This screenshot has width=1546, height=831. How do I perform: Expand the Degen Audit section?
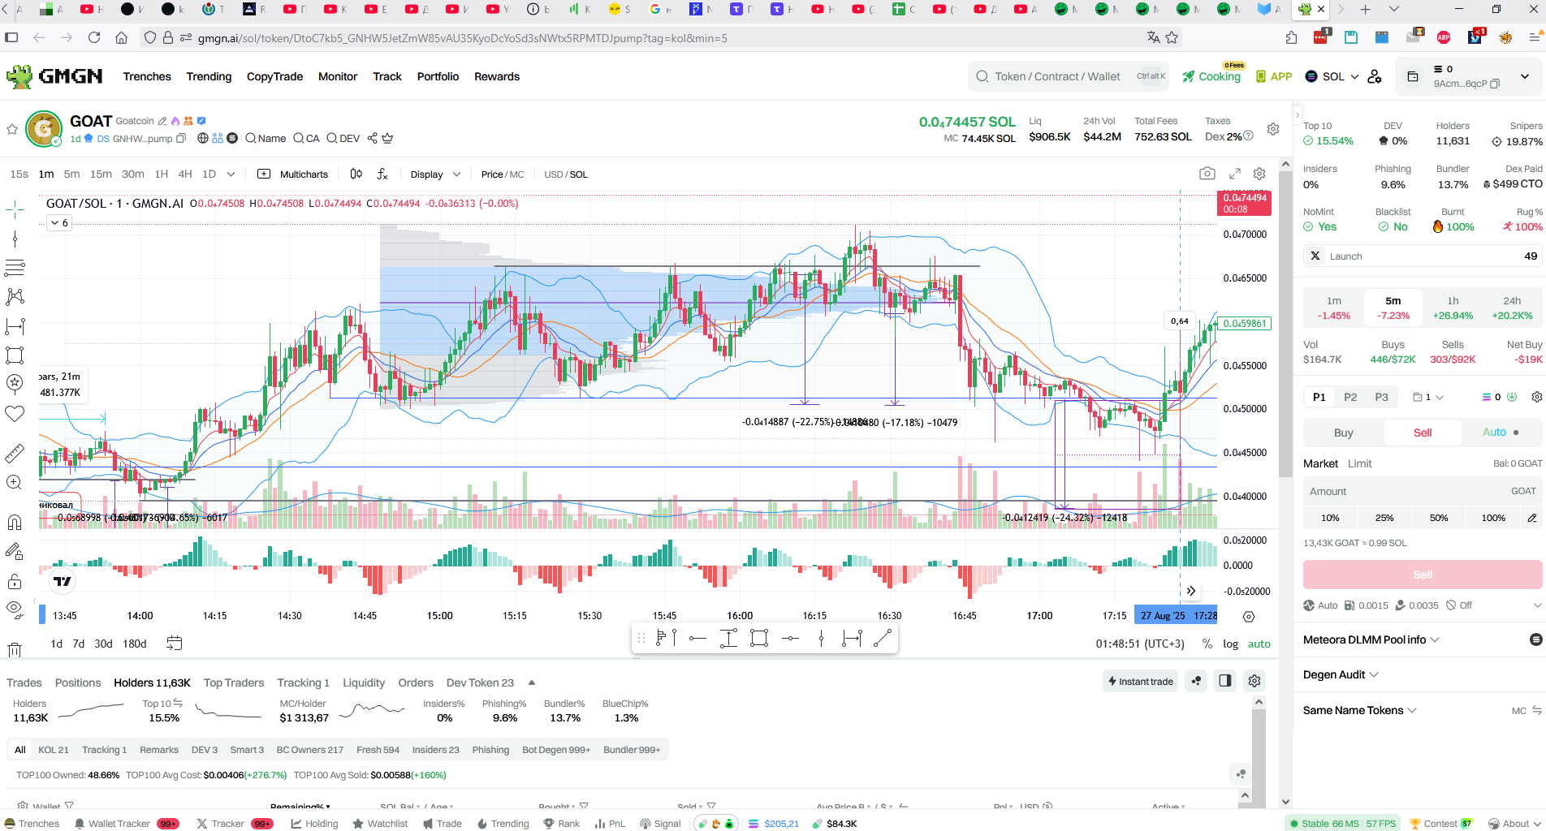point(1341,674)
